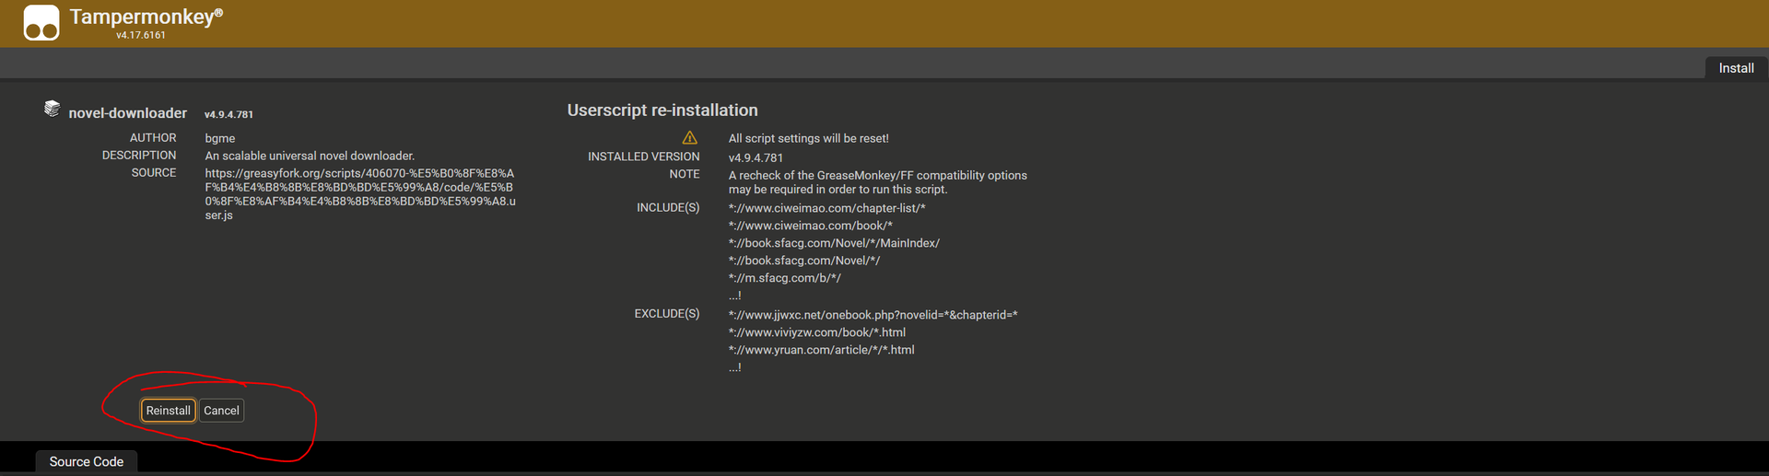Image resolution: width=1769 pixels, height=476 pixels.
Task: Click the greasyfork.org source URL
Action: click(x=360, y=194)
